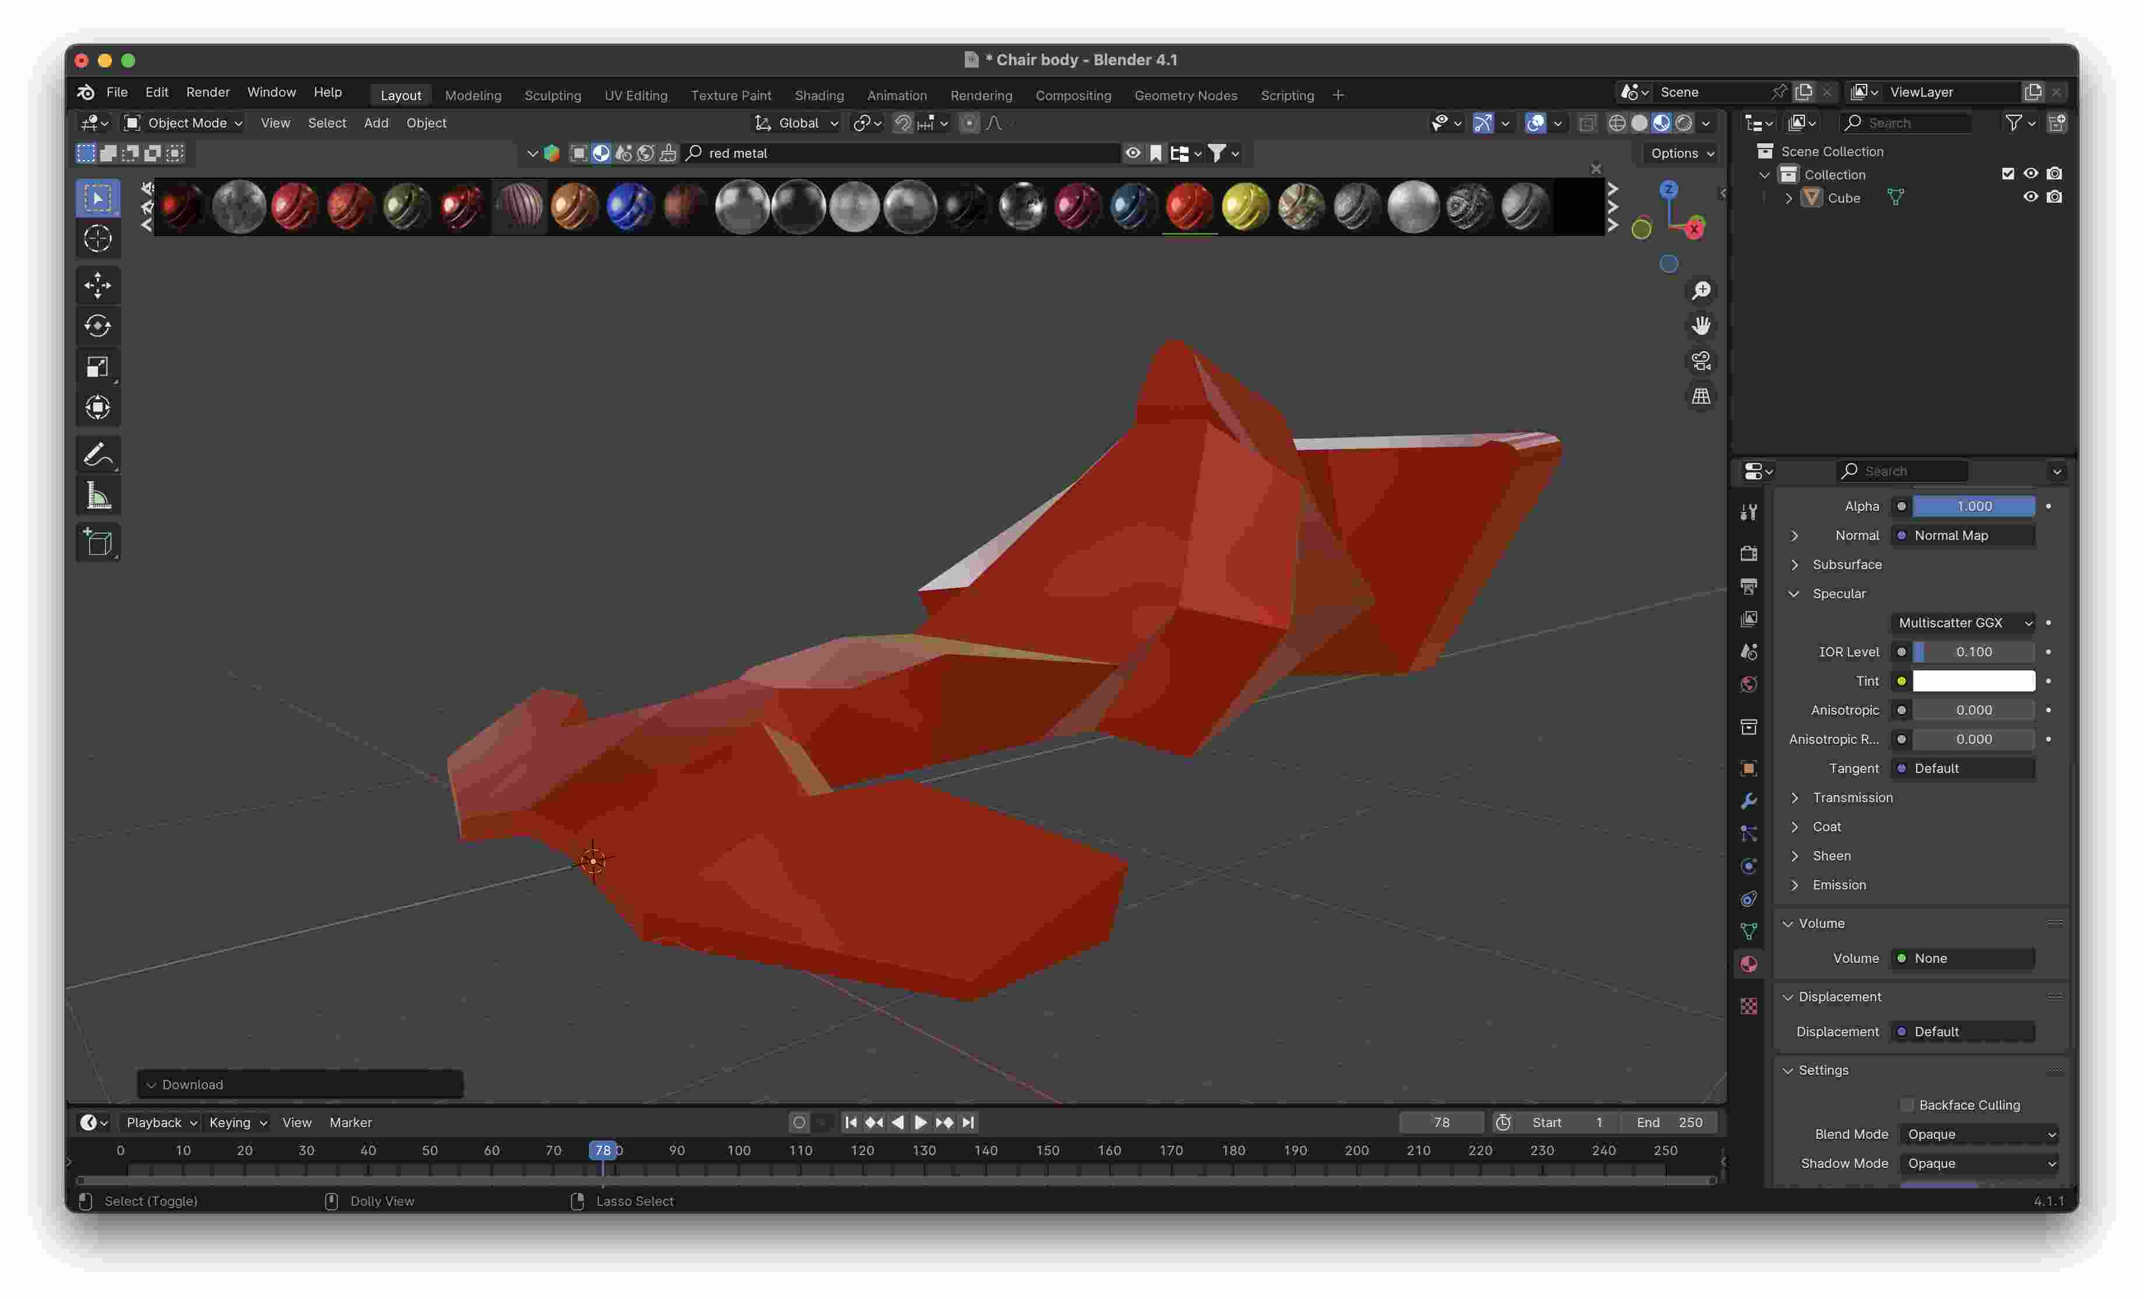Select the Annotate tool
2144x1299 pixels.
(x=97, y=455)
